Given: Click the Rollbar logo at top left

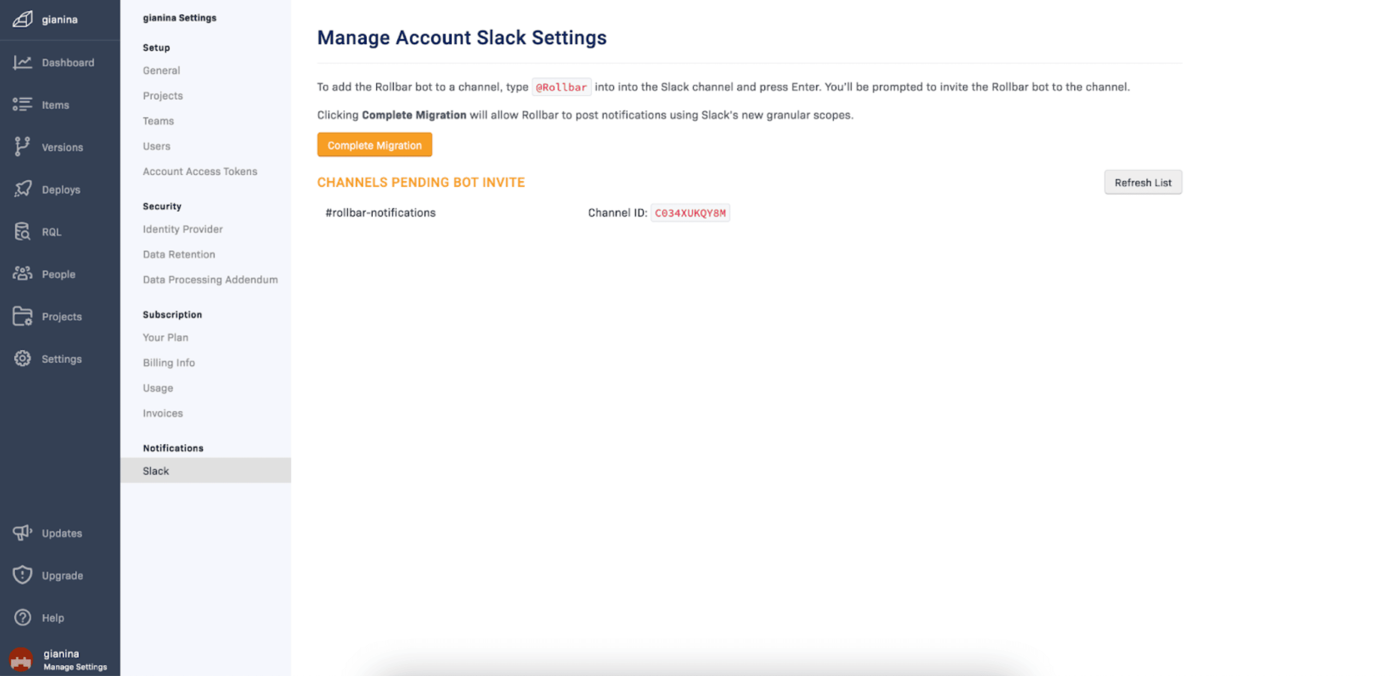Looking at the screenshot, I should tap(22, 20).
